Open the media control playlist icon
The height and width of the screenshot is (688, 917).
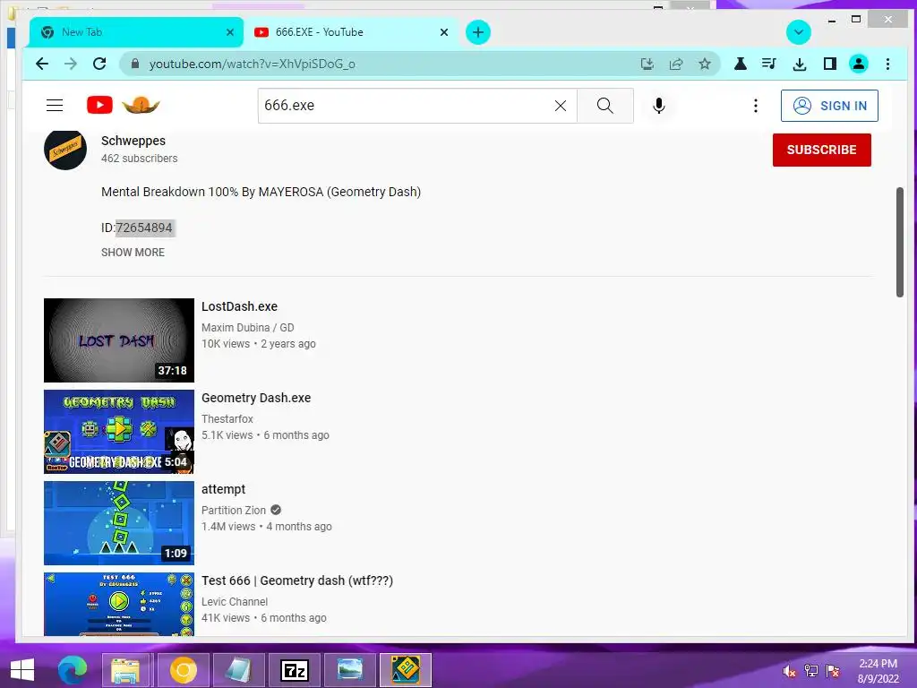[769, 64]
